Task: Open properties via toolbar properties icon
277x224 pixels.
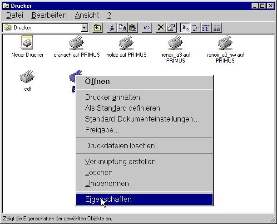Action: coord(171,28)
